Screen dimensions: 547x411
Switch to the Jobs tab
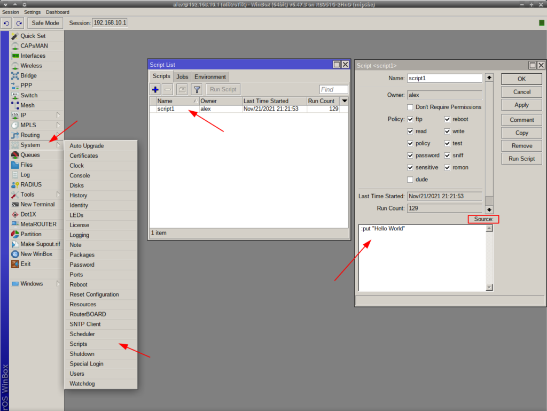[182, 77]
